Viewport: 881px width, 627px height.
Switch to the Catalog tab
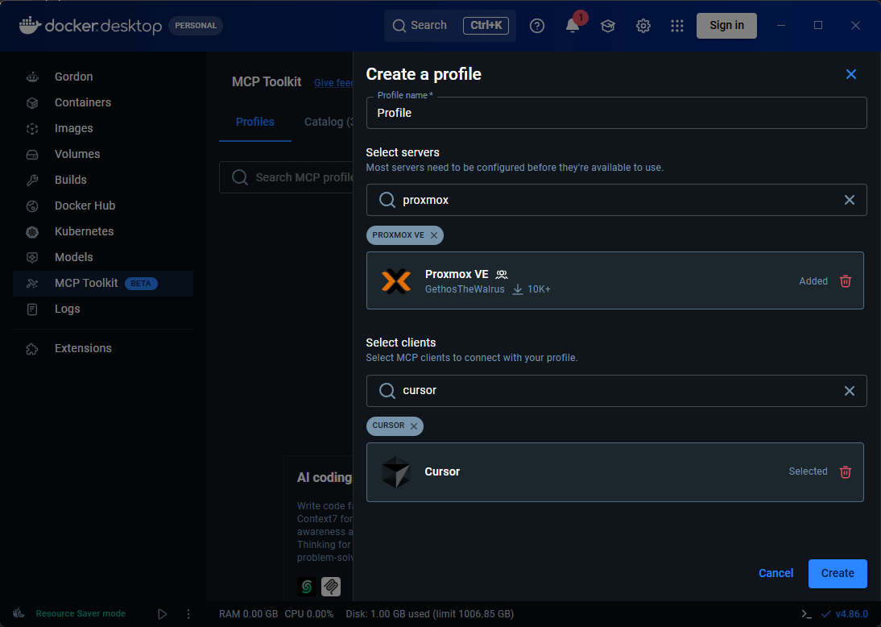click(x=328, y=122)
